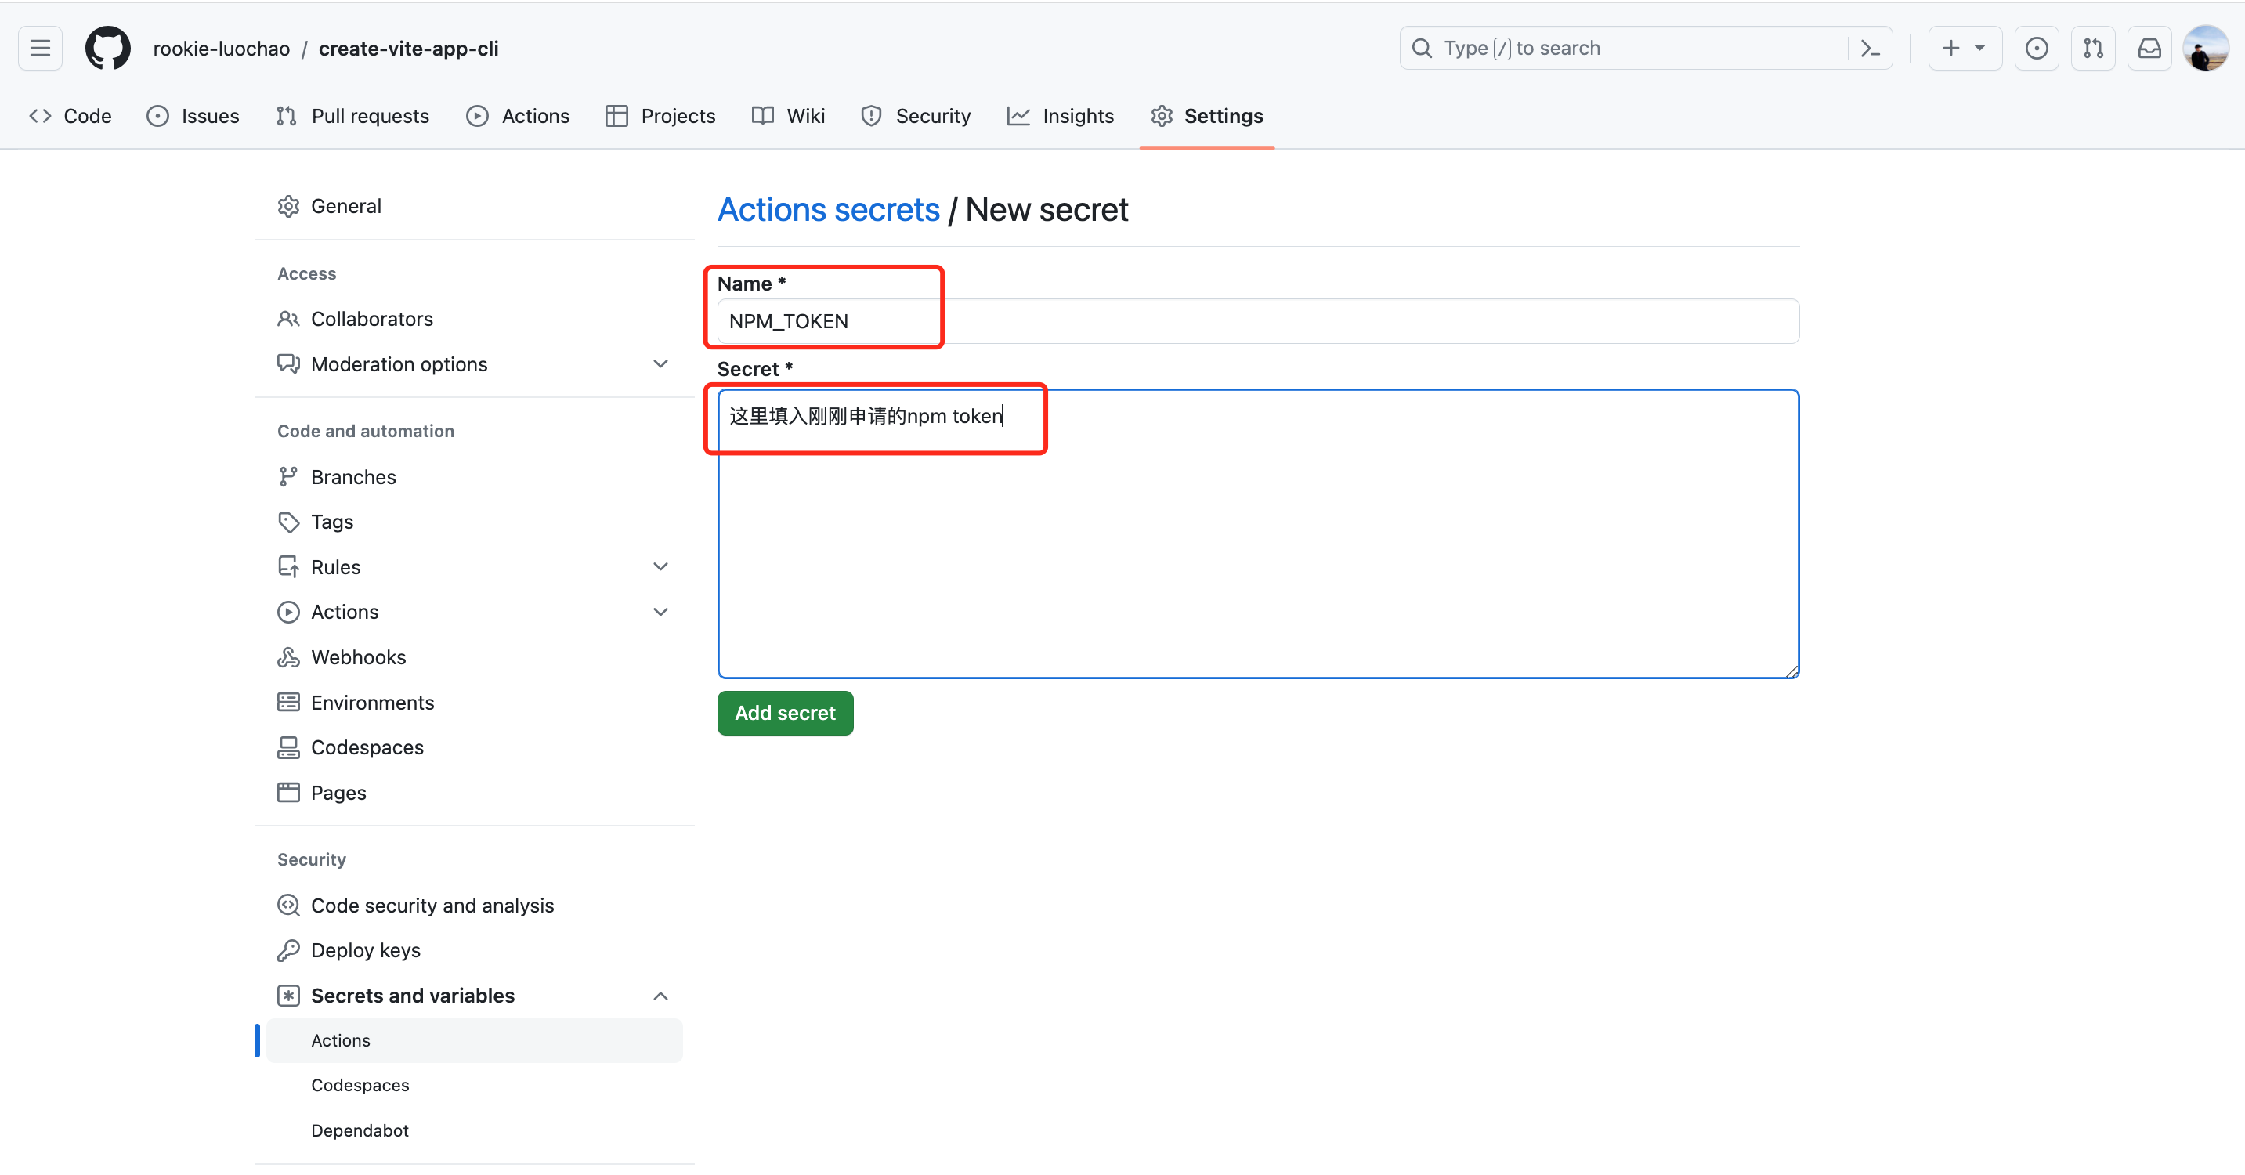This screenshot has height=1175, width=2245.
Task: Click the Name input field
Action: pyautogui.click(x=1259, y=322)
